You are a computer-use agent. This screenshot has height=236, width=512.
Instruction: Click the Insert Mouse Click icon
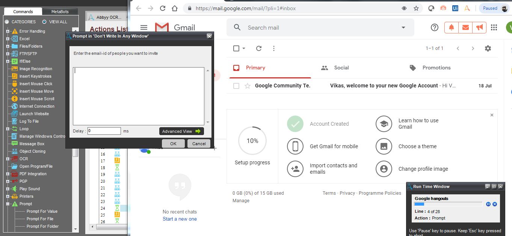[15, 84]
